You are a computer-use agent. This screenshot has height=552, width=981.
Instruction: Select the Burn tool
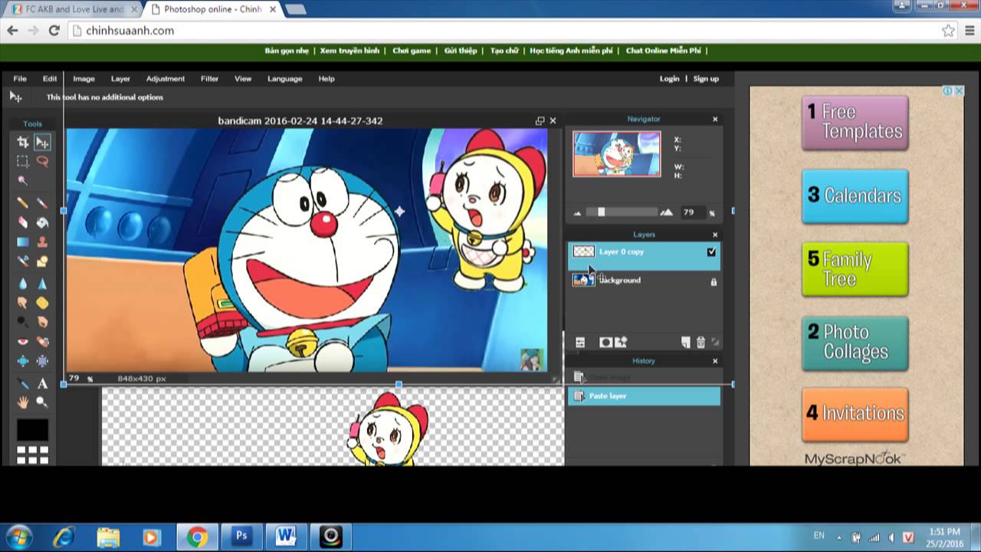click(x=42, y=322)
